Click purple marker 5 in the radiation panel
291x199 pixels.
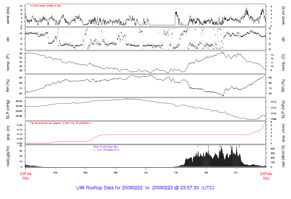point(239,147)
